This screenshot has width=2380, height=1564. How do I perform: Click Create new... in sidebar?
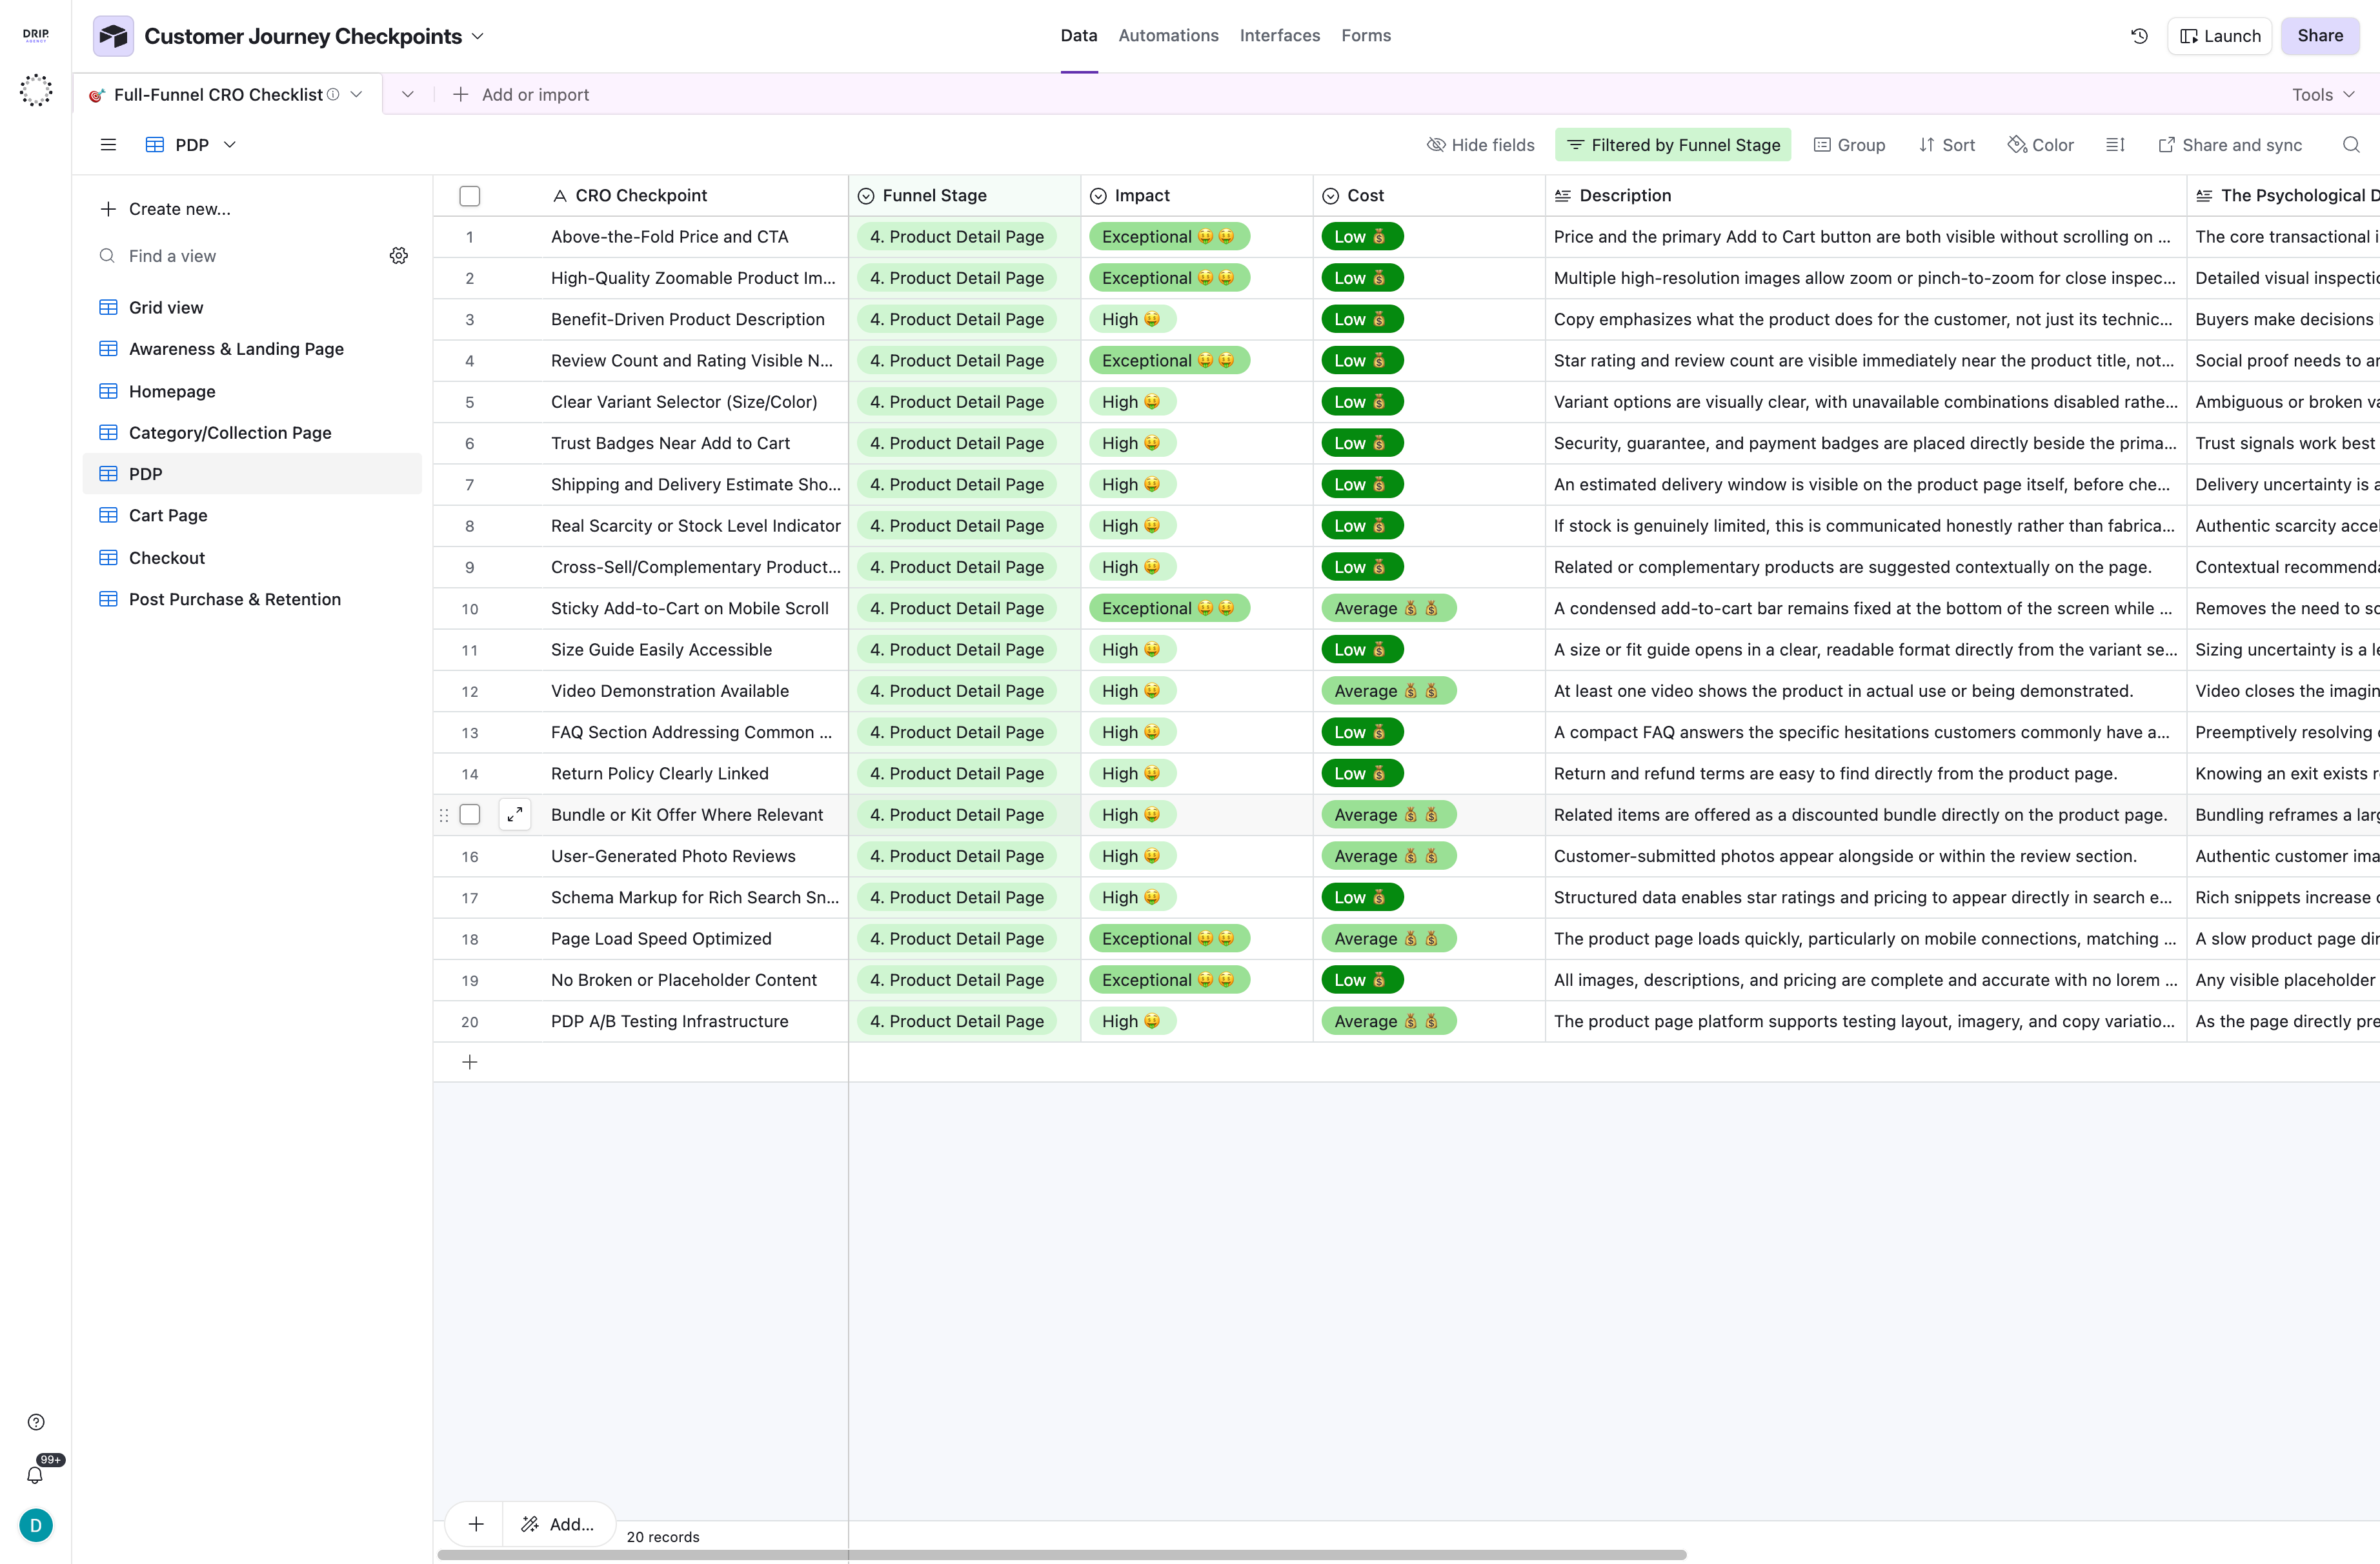(252, 209)
